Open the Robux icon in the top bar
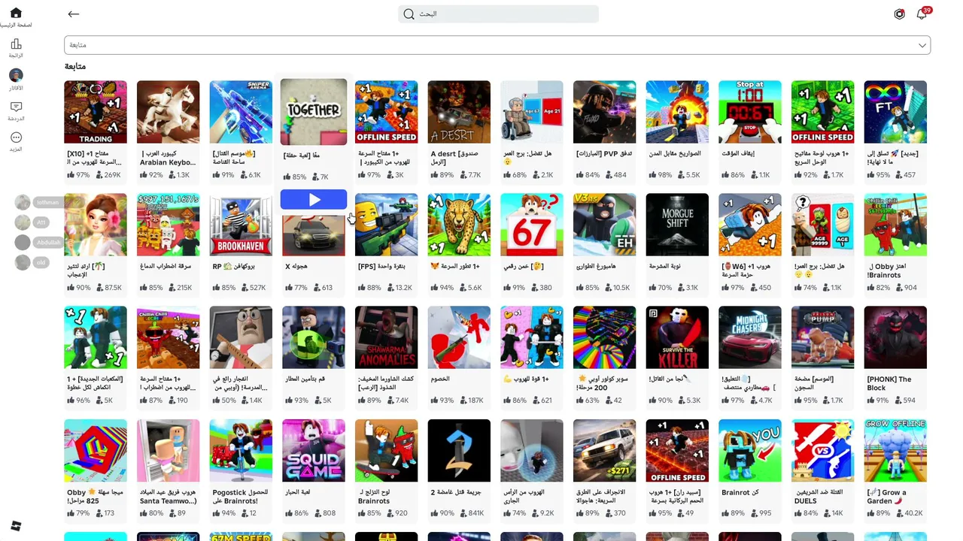The image size is (963, 541). [x=899, y=14]
